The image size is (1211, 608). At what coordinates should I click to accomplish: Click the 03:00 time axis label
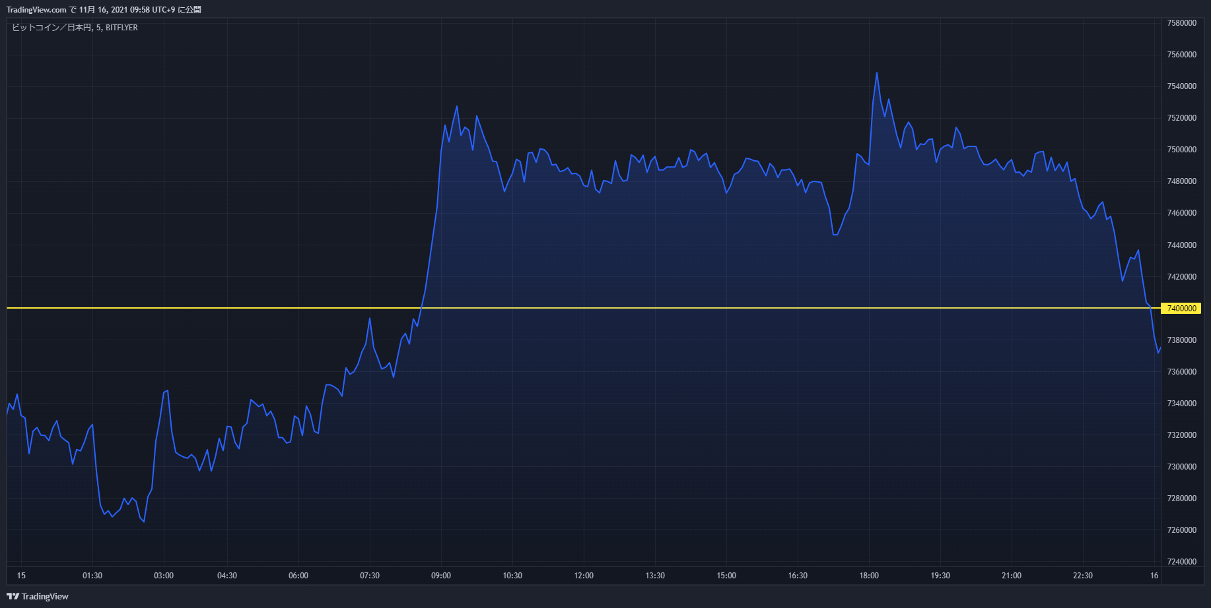[164, 576]
